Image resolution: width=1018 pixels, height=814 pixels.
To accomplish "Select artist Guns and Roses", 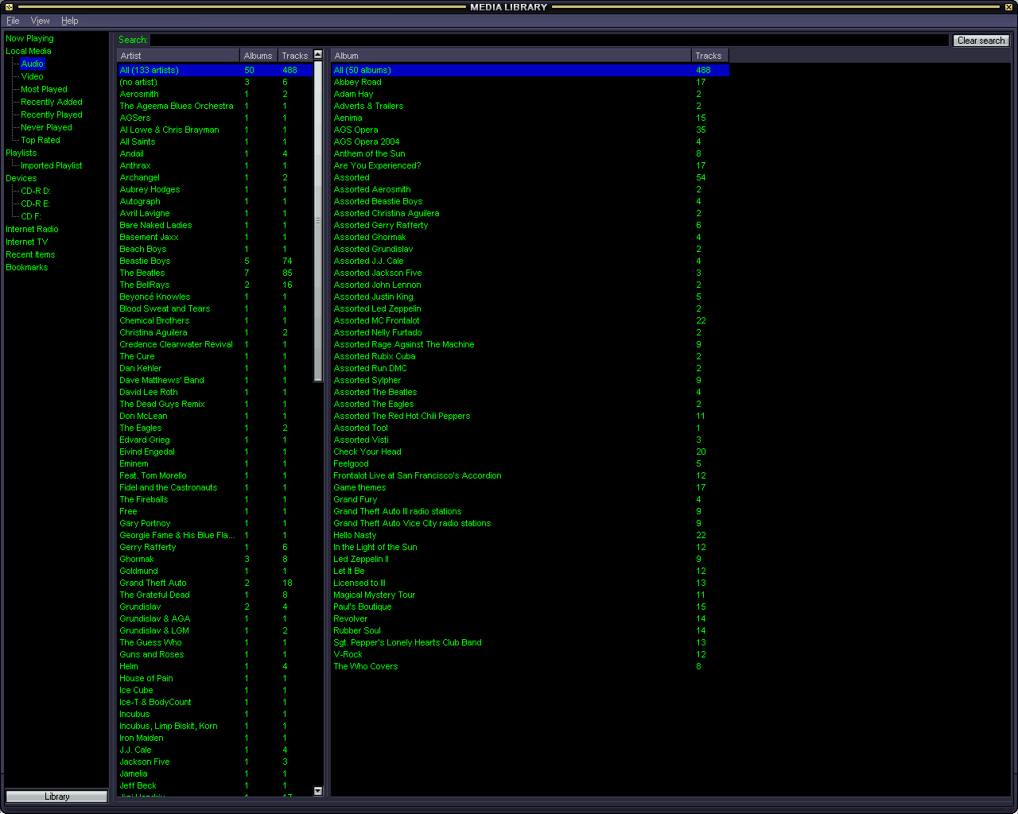I will point(215,654).
